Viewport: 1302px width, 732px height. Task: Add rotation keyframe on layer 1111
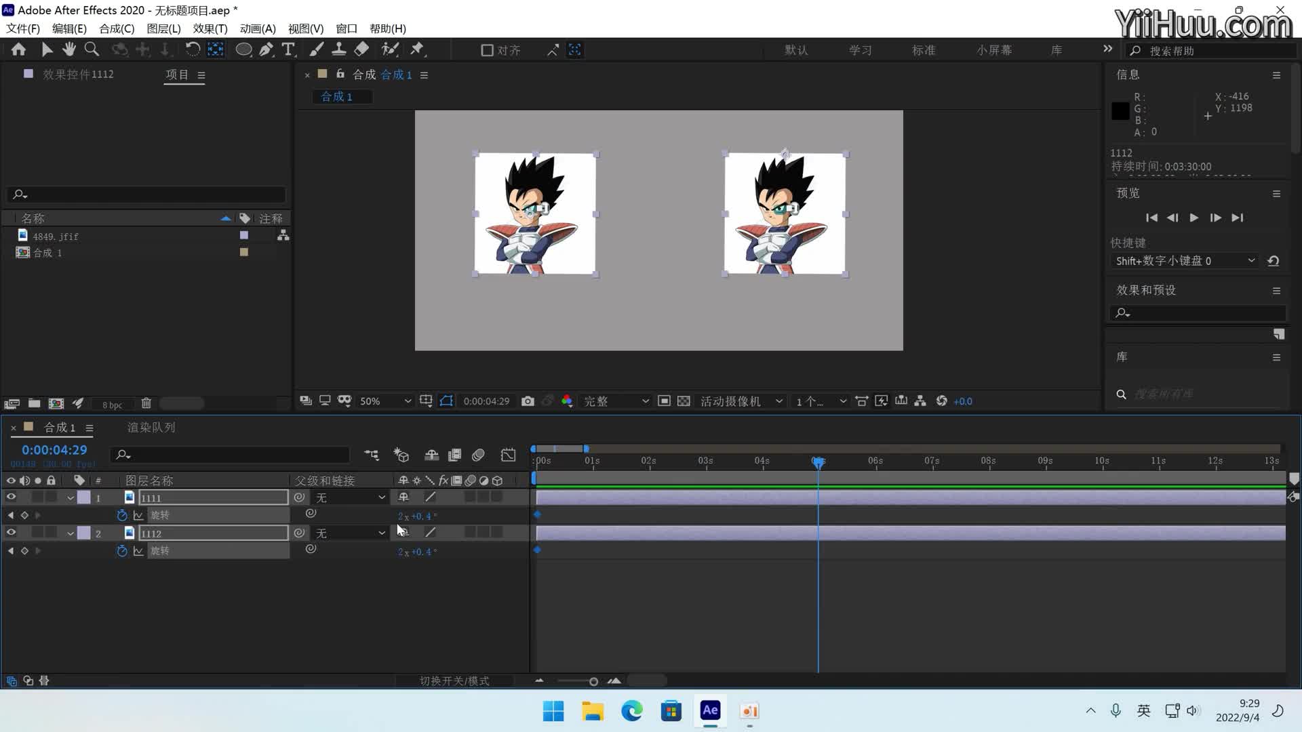point(24,515)
